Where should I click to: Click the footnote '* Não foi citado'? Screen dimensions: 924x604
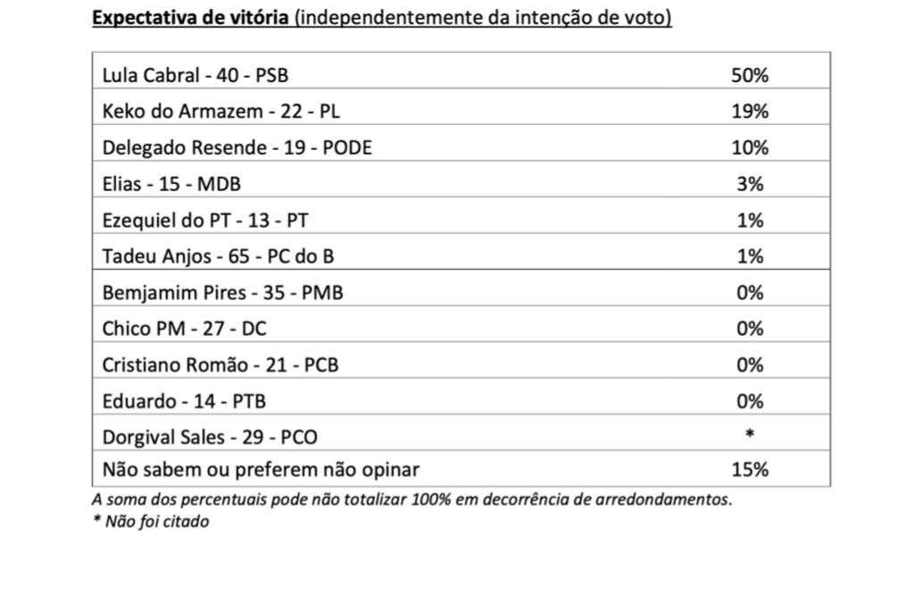[151, 522]
